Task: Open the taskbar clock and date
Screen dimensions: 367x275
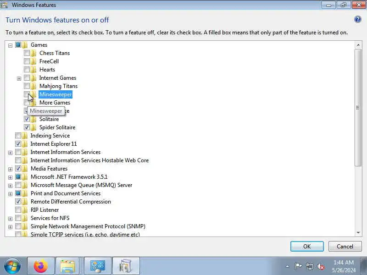Action: (343, 266)
